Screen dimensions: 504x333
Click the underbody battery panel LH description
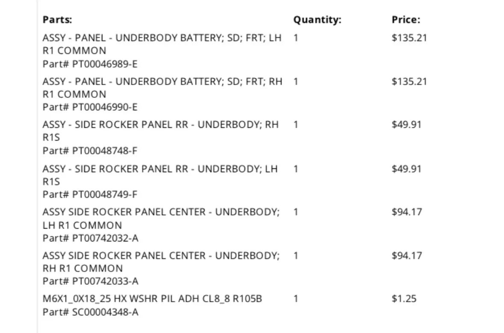(x=162, y=44)
